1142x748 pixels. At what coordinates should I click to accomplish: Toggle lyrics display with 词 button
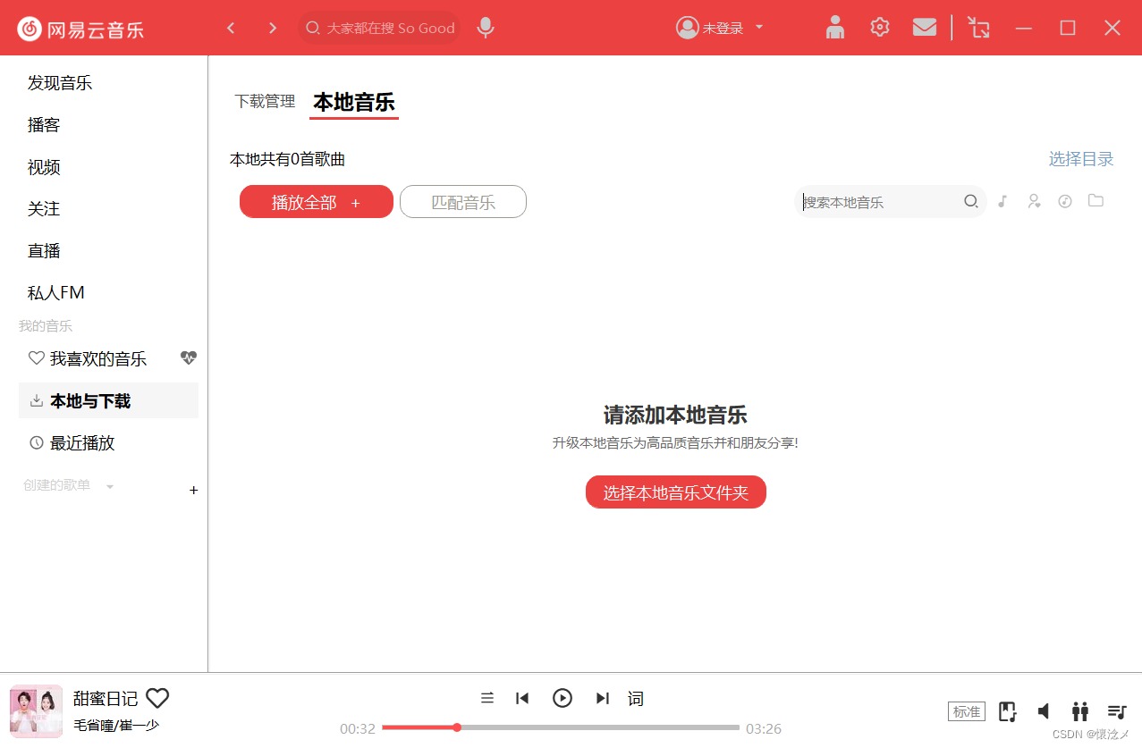coord(635,698)
